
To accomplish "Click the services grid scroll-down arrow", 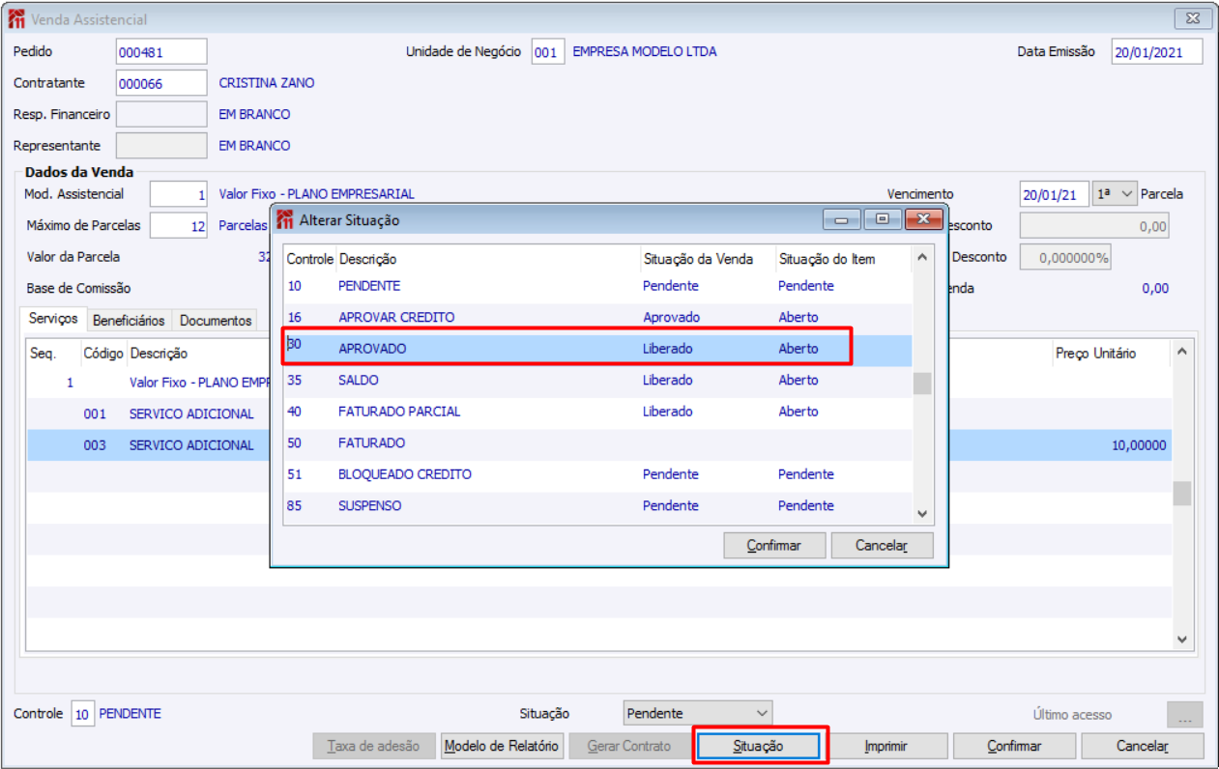I will (1182, 640).
